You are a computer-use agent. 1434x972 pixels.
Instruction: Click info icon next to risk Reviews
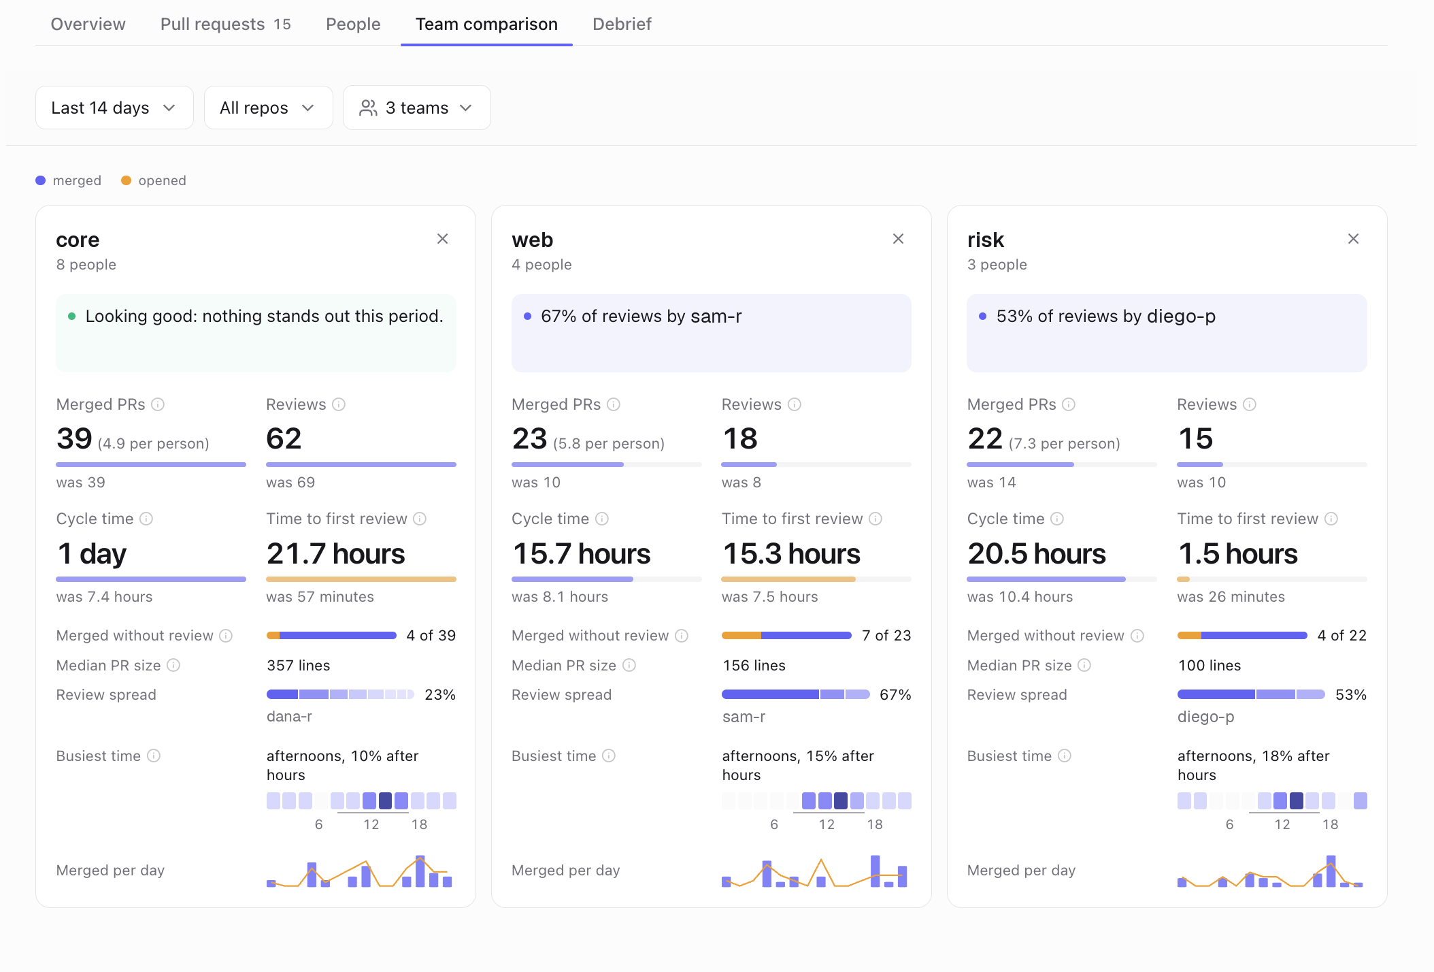tap(1250, 404)
